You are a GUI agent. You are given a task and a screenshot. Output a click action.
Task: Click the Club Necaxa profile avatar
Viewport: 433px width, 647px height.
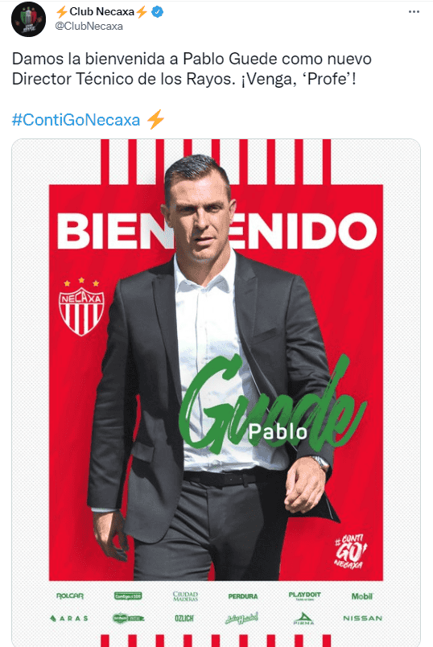(x=28, y=19)
